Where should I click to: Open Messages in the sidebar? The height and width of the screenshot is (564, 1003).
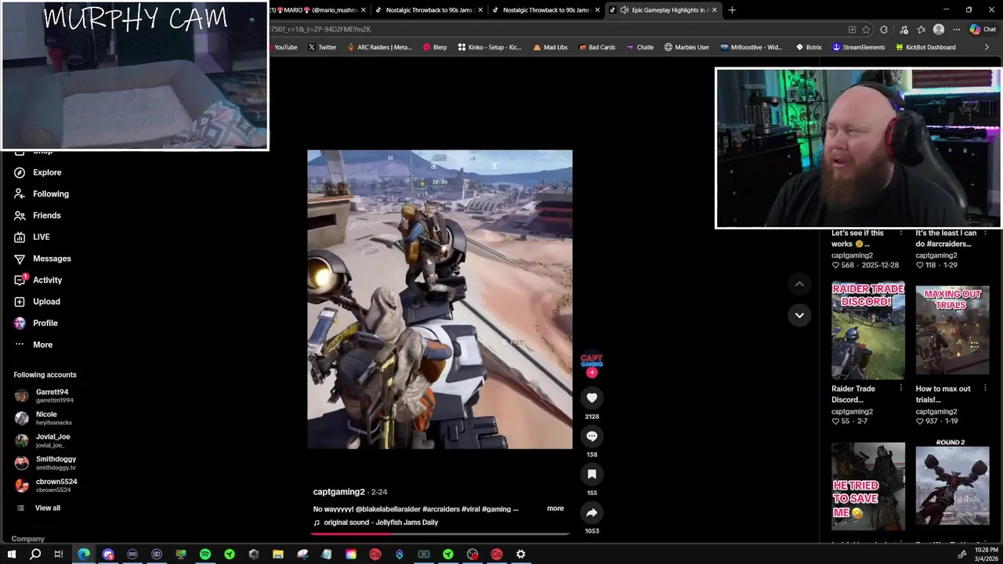pos(42,258)
